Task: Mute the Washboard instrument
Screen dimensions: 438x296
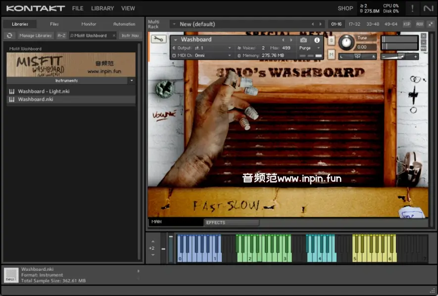Action: click(331, 54)
